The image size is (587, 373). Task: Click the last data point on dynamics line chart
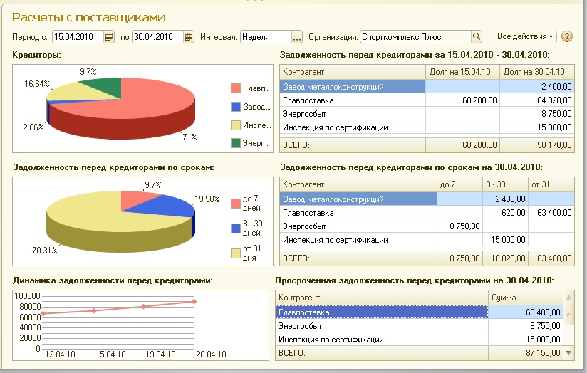point(194,301)
